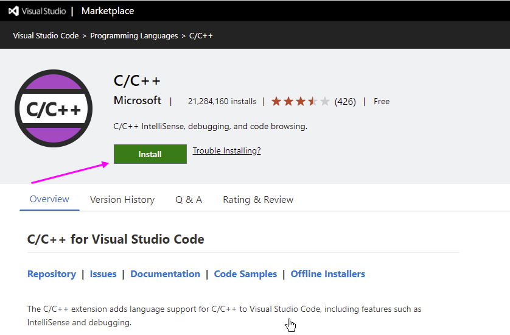Open the Code Samples link
This screenshot has height=335, width=510.
(246, 274)
